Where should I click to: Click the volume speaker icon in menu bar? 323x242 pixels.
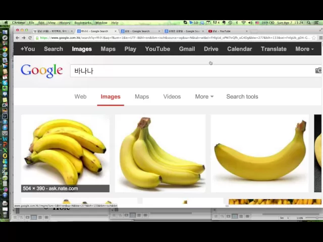click(250, 23)
